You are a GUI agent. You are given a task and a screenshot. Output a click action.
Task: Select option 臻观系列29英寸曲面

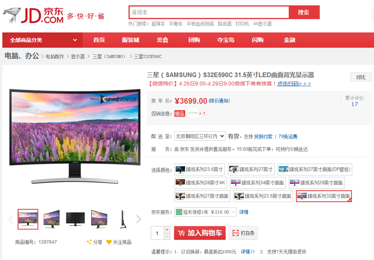coord(316,183)
